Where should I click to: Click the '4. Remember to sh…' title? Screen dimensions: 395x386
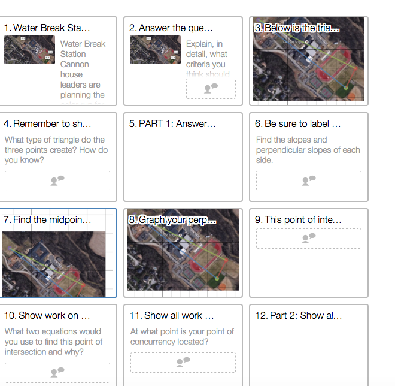point(48,124)
